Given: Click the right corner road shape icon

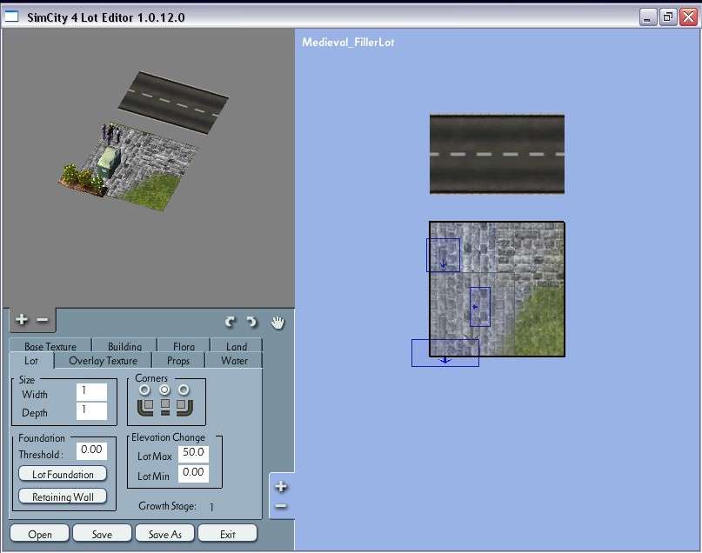Looking at the screenshot, I should tap(184, 407).
